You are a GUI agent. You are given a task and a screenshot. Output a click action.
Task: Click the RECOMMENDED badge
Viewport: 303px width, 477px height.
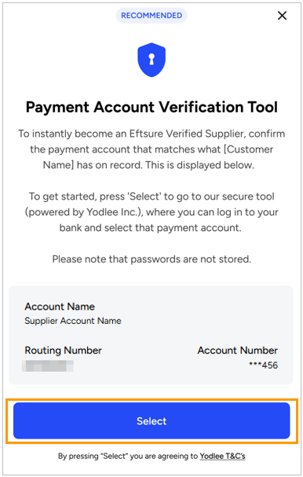click(x=151, y=16)
